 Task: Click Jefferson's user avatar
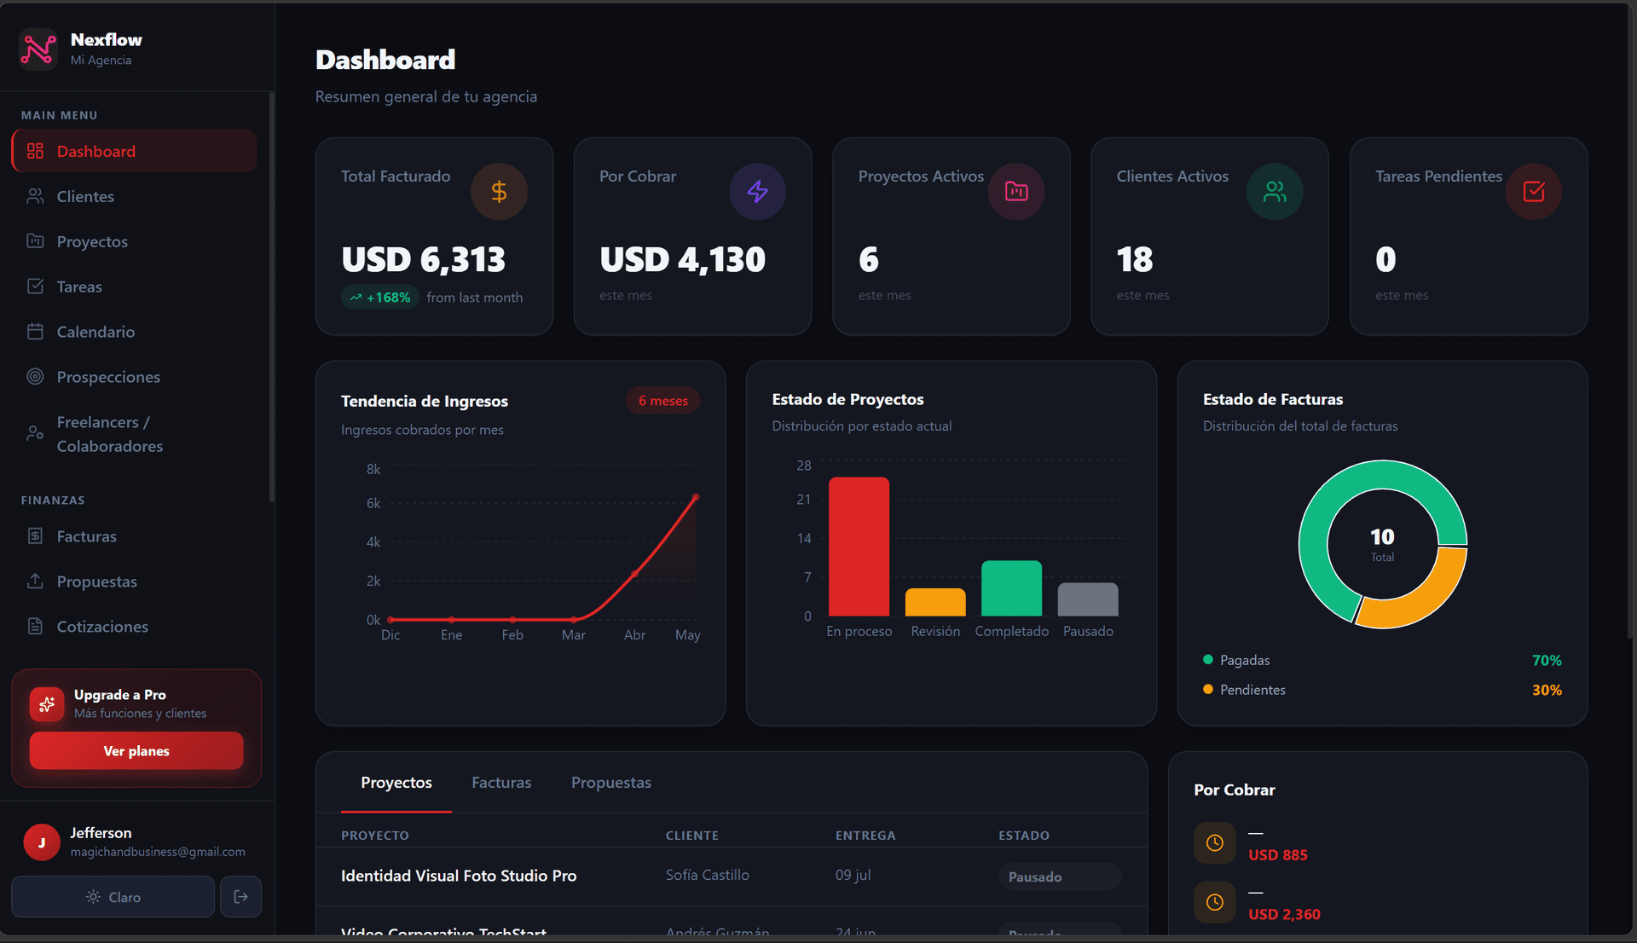(42, 842)
